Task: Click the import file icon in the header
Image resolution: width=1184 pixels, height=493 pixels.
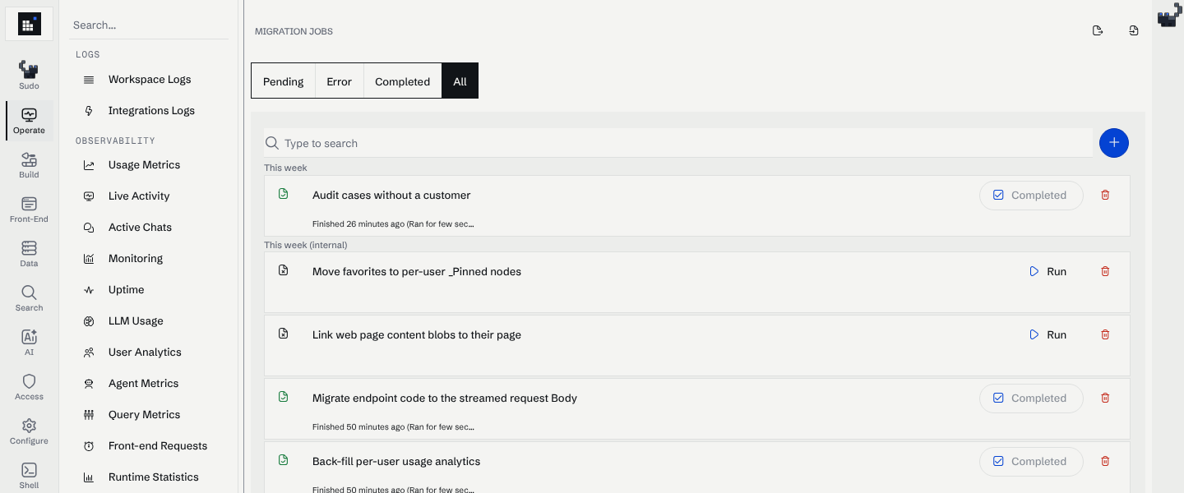Action: point(1134,31)
